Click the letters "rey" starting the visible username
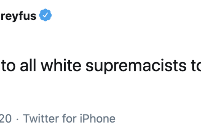Viewport: 201px width, 134px height. point(9,16)
